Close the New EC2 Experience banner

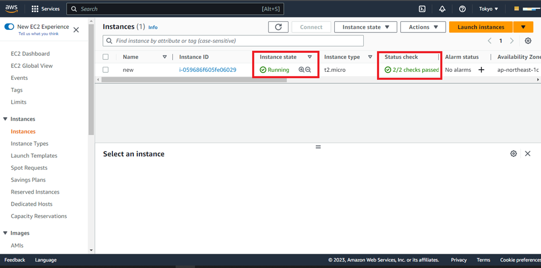(x=76, y=29)
